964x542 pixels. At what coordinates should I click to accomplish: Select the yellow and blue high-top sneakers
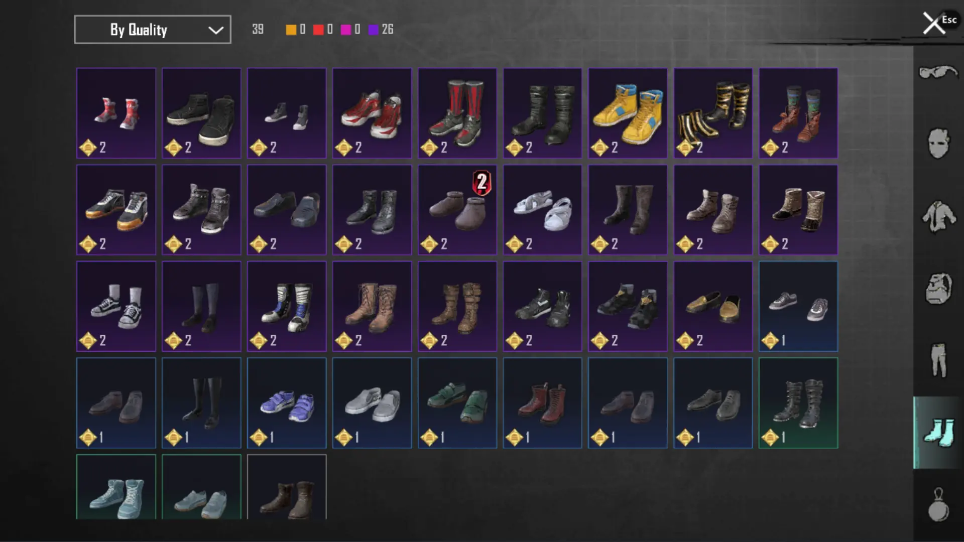(628, 113)
